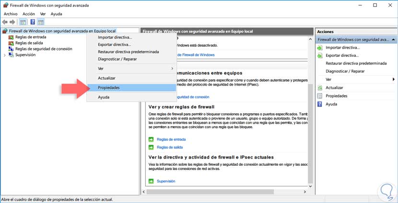Screen dimensions: 398x203
Task: Choose Diagnosticar / Reparar in context menu
Action: (x=131, y=59)
